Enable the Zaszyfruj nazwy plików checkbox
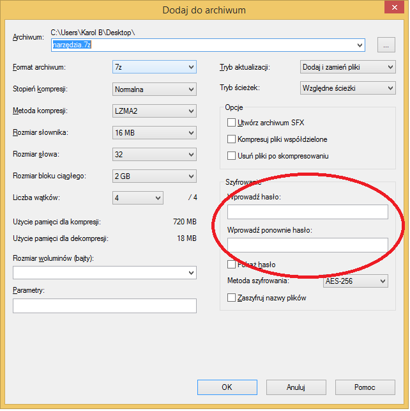This screenshot has width=410, height=411. pos(232,298)
